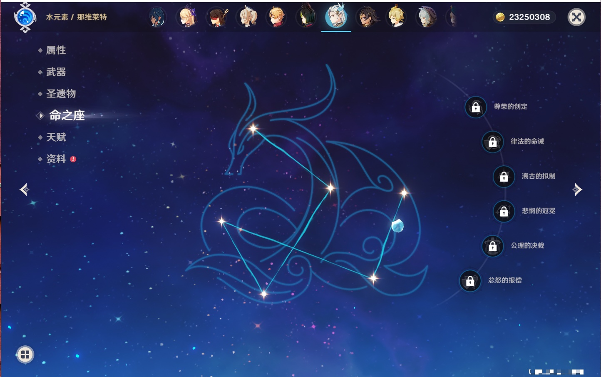Select the avatar wearing a red blindfold
This screenshot has height=377, width=601.
pyautogui.click(x=217, y=17)
